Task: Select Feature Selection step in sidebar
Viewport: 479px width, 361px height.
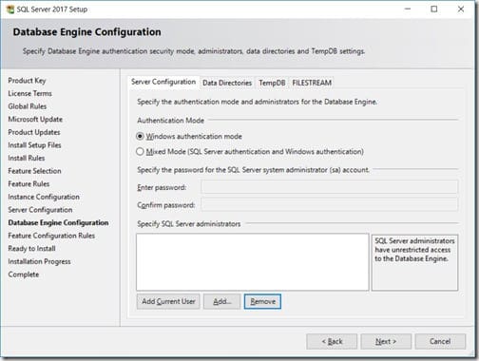Action: coord(34,171)
